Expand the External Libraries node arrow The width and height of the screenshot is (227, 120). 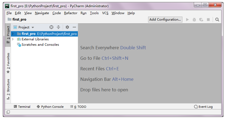pyautogui.click(x=13, y=39)
